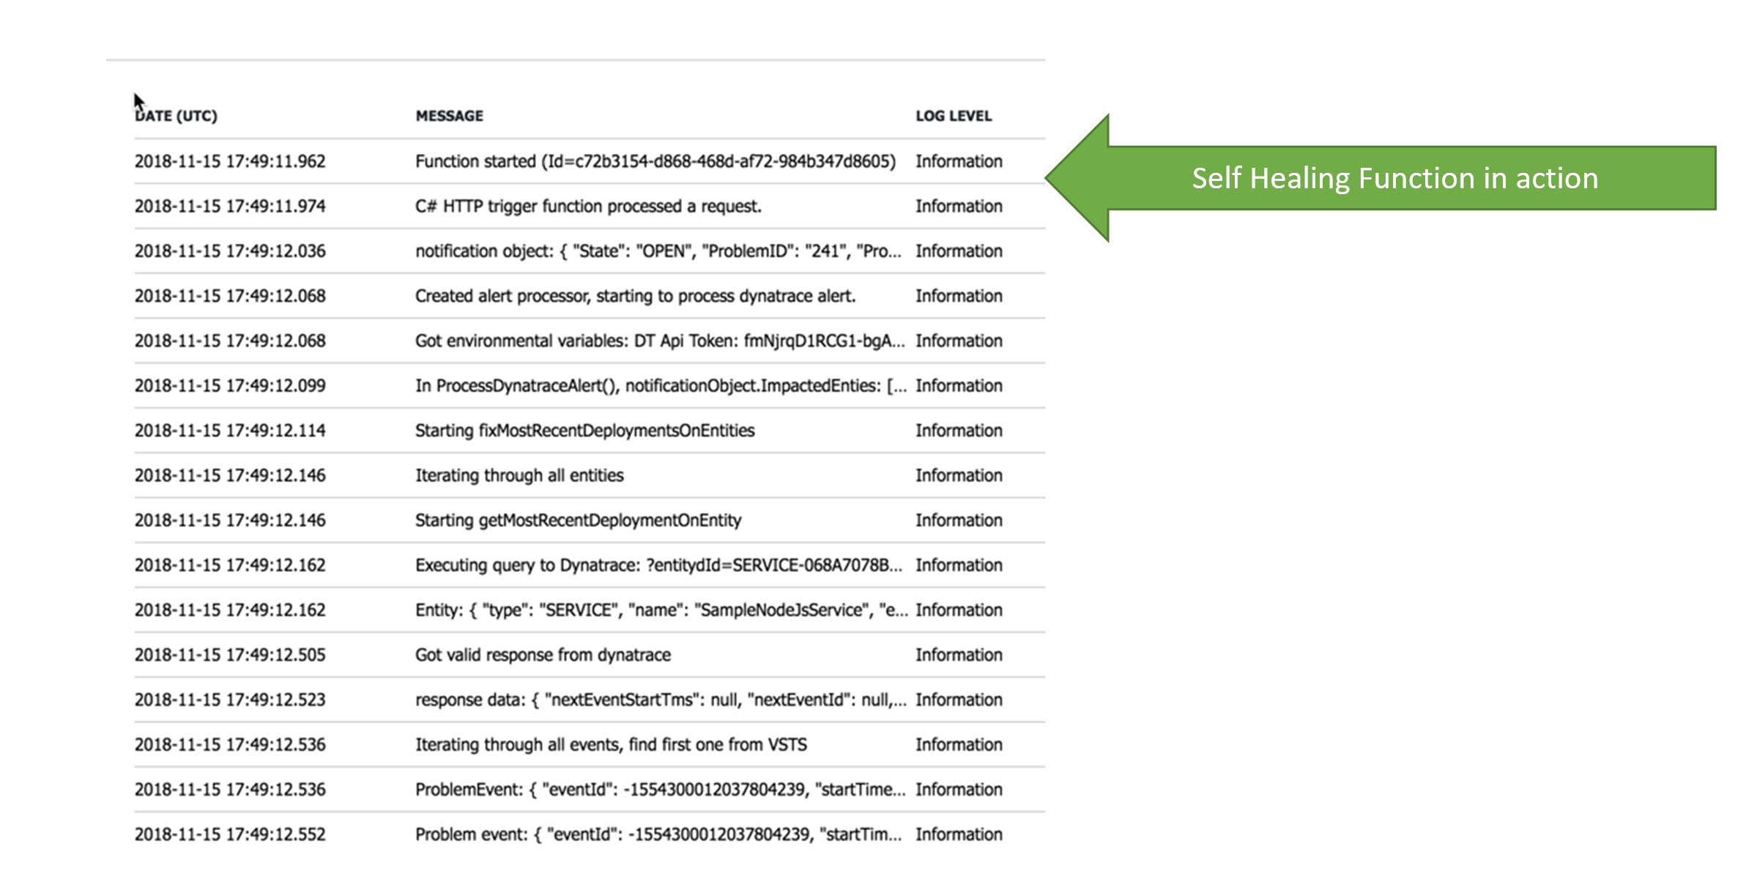Click the MESSAGE column header
Screen dimensions: 1746x893
449,116
